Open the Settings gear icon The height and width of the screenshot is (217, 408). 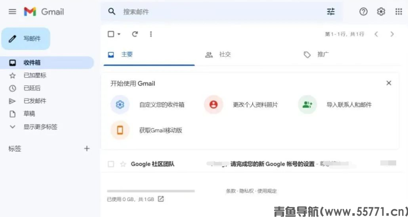point(381,12)
